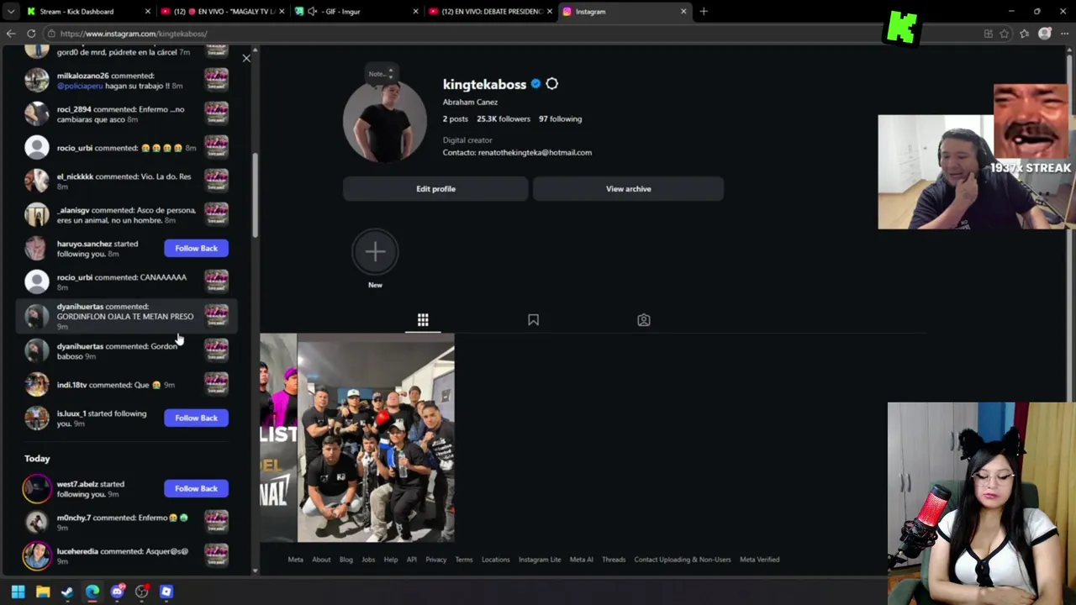Screen dimensions: 1076x605
Task: Close the notifications panel with the X
Action: [x=246, y=58]
